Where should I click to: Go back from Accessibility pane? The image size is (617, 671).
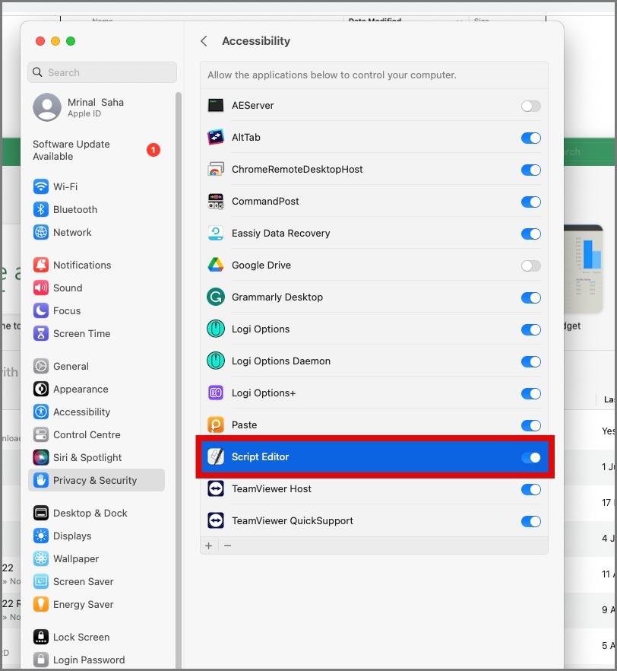204,41
